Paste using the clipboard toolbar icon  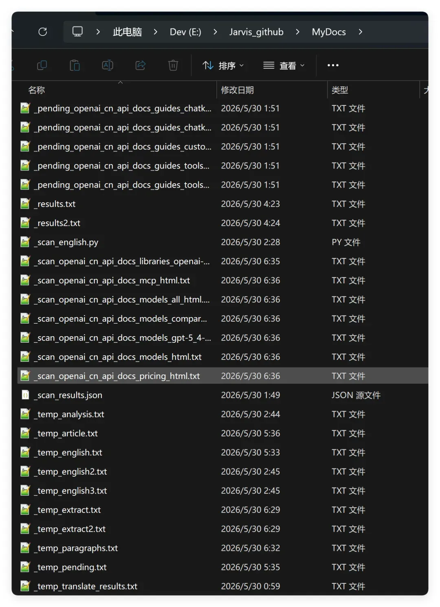click(x=75, y=65)
